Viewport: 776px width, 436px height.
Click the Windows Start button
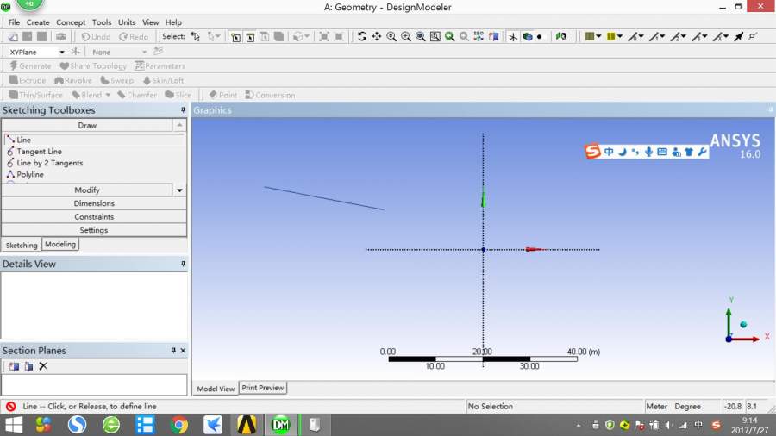click(x=13, y=425)
